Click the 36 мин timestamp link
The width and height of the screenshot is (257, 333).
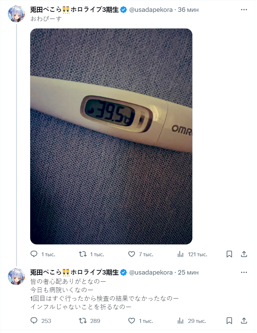[188, 10]
